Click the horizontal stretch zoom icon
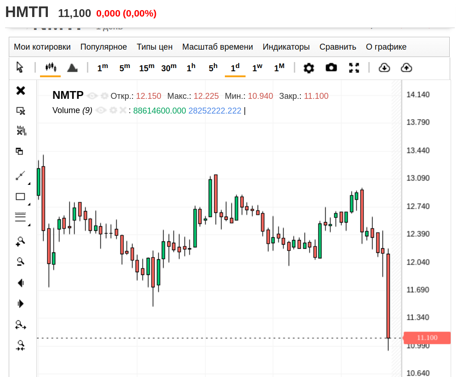The image size is (458, 377). point(20,325)
